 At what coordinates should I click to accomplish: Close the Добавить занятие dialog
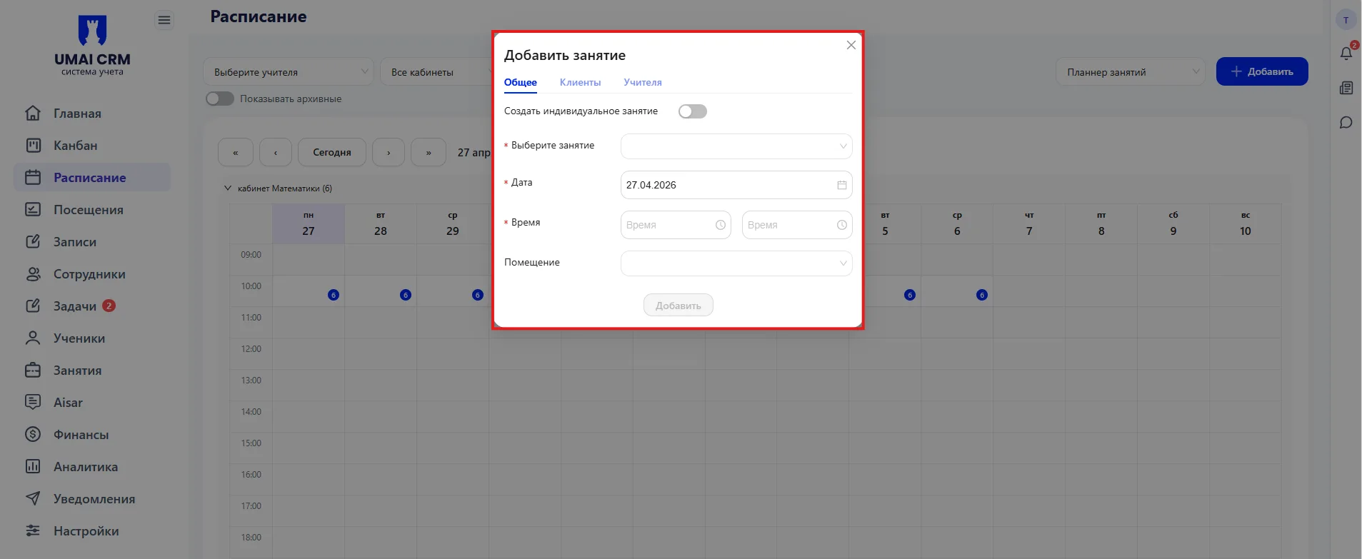(851, 45)
